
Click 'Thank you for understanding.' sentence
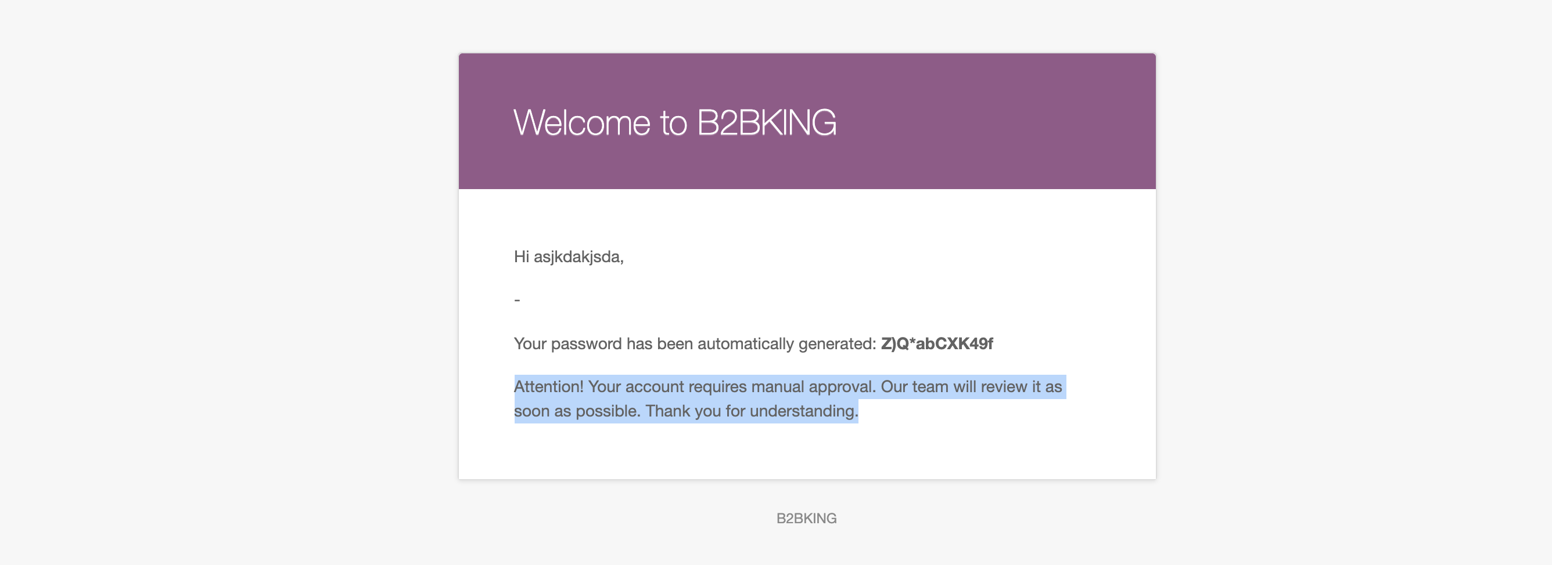point(751,411)
